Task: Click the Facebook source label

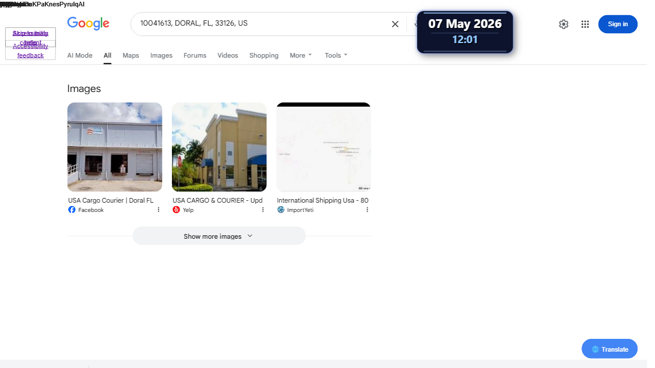Action: coord(91,210)
